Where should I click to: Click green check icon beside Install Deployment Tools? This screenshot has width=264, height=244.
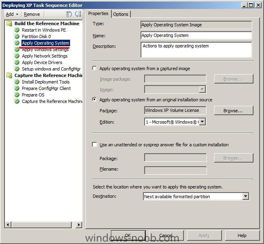(x=17, y=82)
